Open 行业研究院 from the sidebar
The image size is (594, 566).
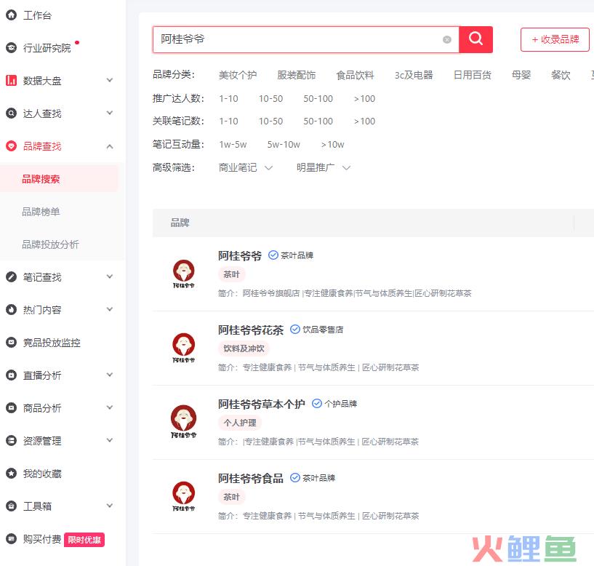[x=47, y=48]
